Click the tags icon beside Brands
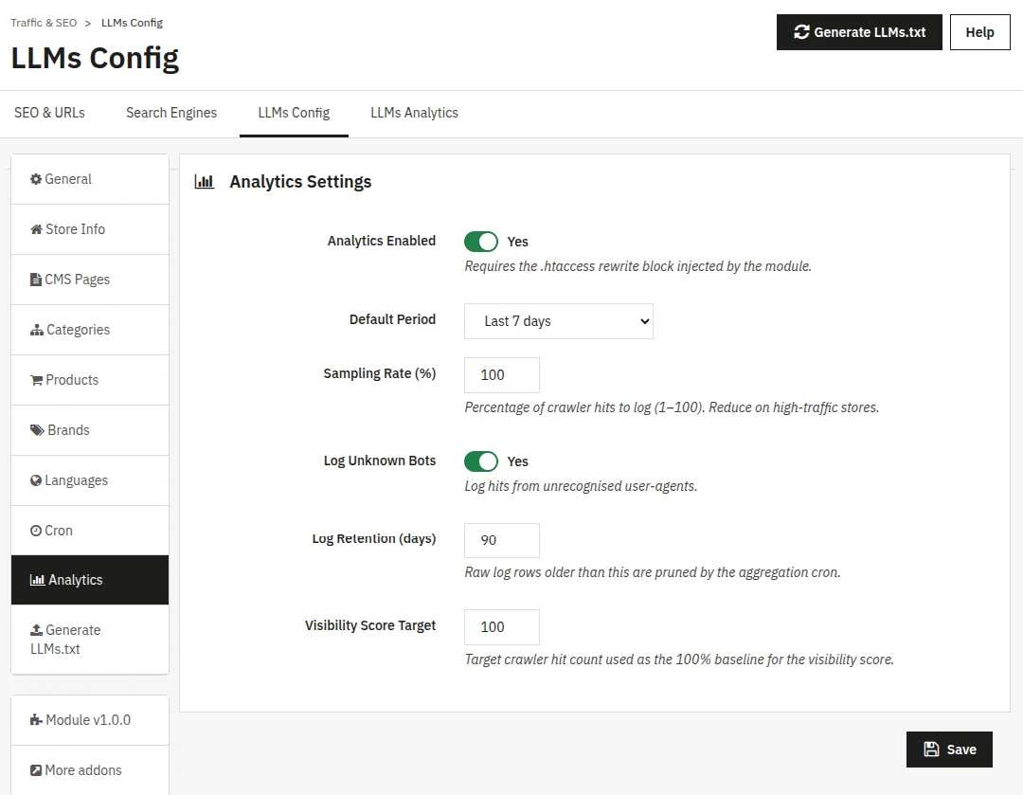The height and width of the screenshot is (795, 1023). click(37, 430)
